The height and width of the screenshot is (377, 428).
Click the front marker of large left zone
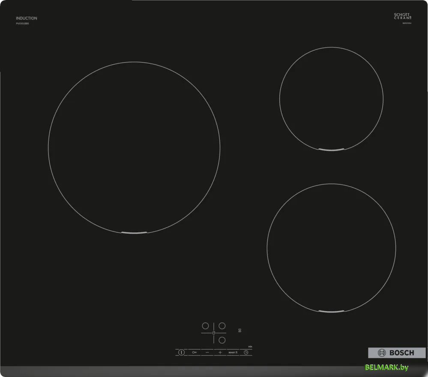pos(134,233)
